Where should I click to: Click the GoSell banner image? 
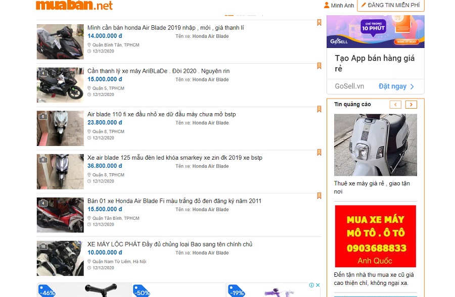coord(376,31)
